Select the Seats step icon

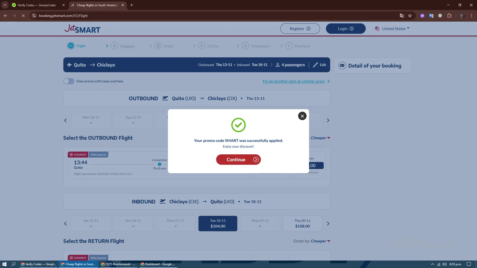coord(158,46)
